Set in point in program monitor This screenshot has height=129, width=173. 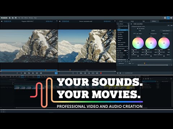pyautogui.click(x=17, y=73)
